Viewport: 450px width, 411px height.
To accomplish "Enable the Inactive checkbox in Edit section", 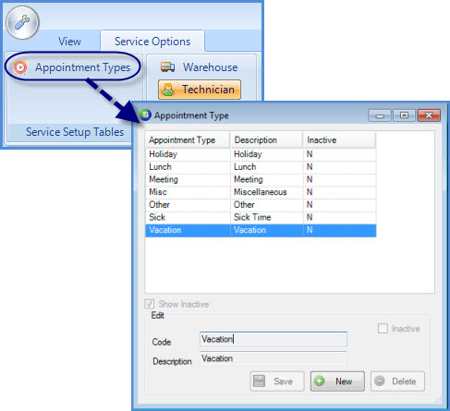I will (383, 329).
